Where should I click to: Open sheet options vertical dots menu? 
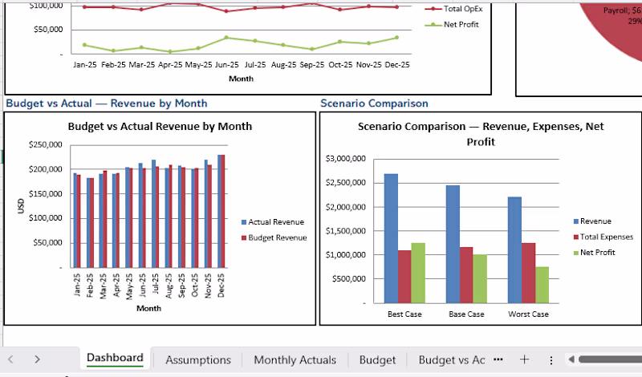[x=551, y=360]
